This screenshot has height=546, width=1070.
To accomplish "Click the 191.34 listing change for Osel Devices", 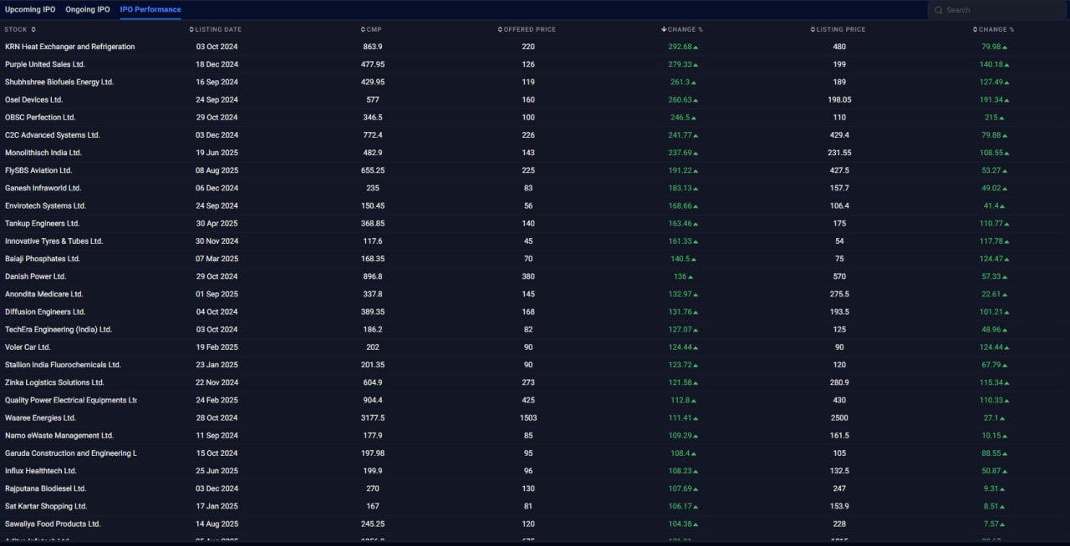I will click(x=993, y=99).
